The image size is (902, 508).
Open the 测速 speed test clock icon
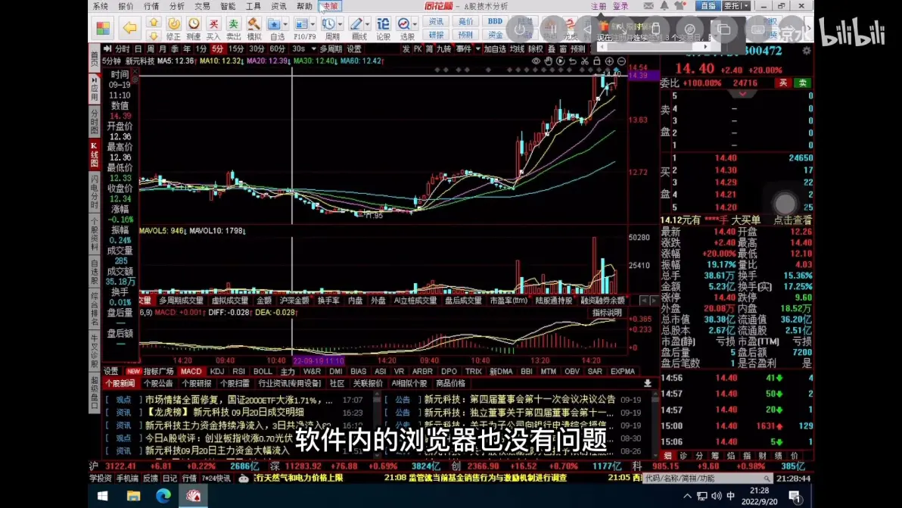(194, 23)
